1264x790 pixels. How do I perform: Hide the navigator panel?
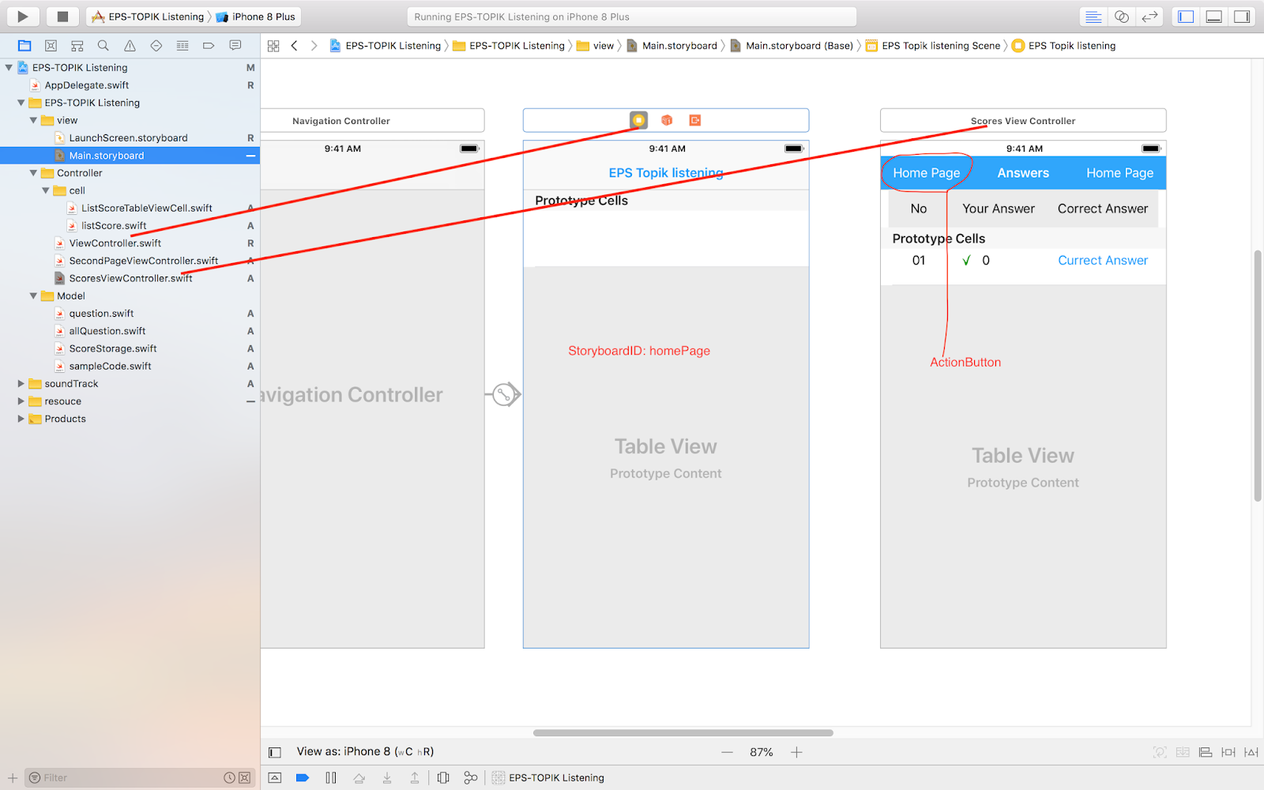[1185, 16]
